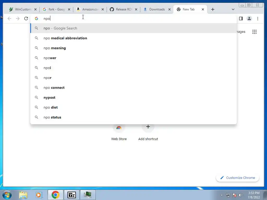Choose 'npo status' suggestion
Screen dimensions: 267x200
point(133,117)
